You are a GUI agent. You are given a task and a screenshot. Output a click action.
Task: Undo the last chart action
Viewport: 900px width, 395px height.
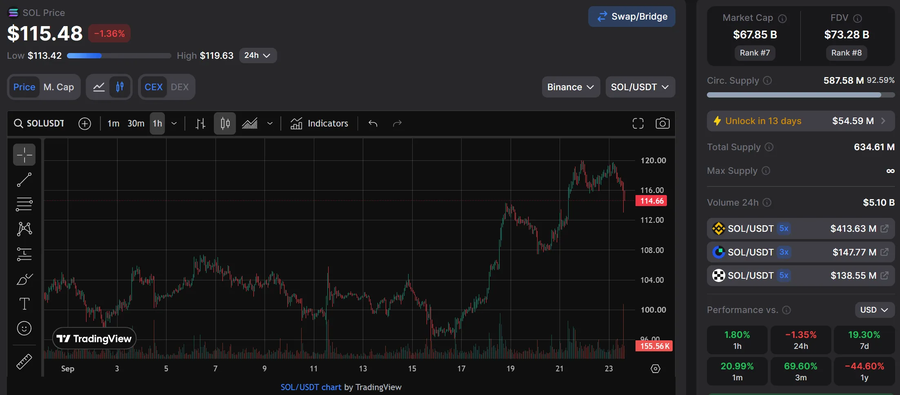[x=373, y=124]
